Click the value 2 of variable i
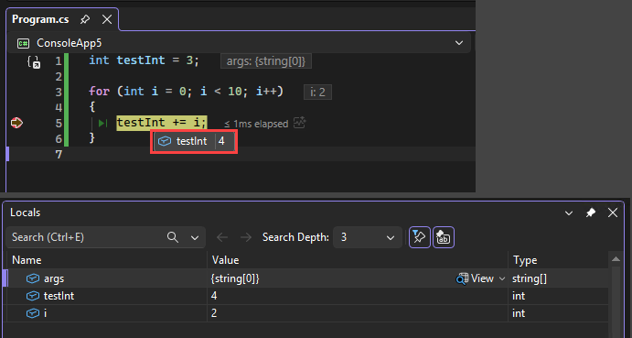Screen dimensions: 632x338 214,313
